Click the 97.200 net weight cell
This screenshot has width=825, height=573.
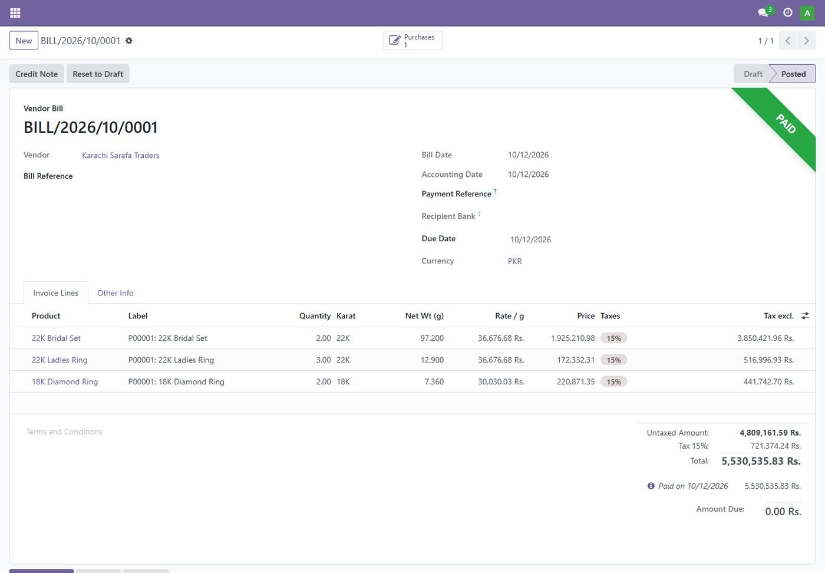tap(432, 338)
